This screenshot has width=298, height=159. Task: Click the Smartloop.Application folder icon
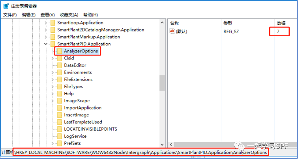click(52, 23)
